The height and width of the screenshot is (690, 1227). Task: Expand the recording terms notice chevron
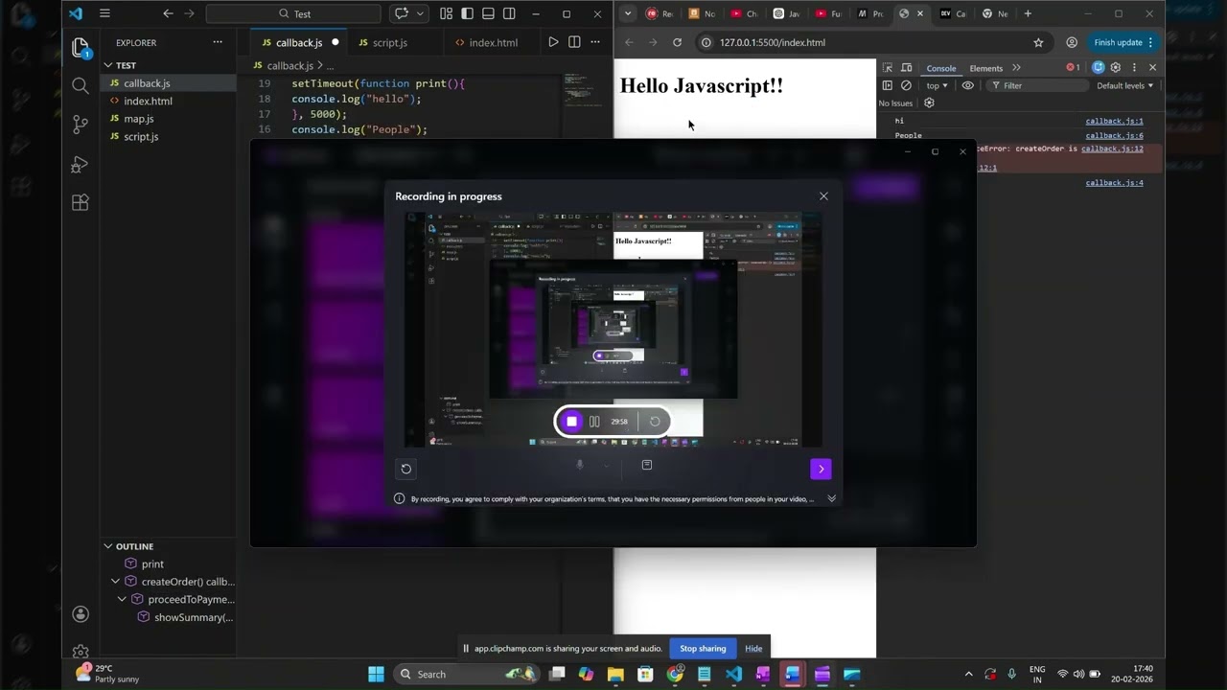[x=831, y=498]
